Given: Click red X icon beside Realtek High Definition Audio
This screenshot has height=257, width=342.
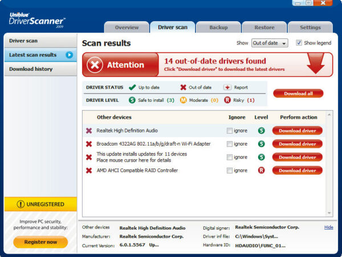Looking at the screenshot, I should click(x=89, y=131).
